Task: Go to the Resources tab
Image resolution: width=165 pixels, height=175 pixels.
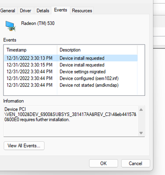Action: (x=82, y=10)
